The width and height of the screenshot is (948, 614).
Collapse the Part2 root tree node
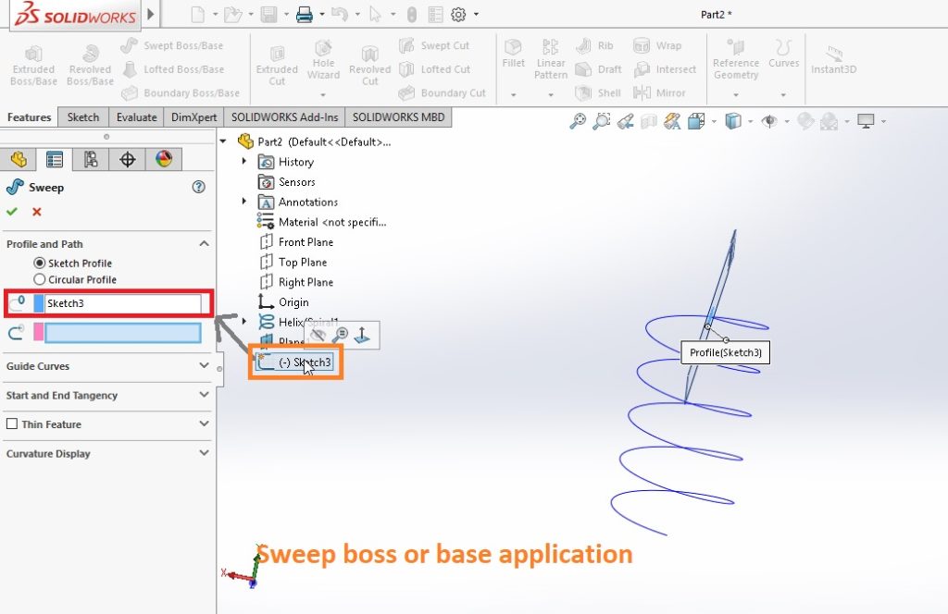[223, 141]
